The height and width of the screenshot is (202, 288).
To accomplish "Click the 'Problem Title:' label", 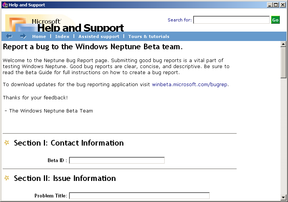I will coord(51,196).
